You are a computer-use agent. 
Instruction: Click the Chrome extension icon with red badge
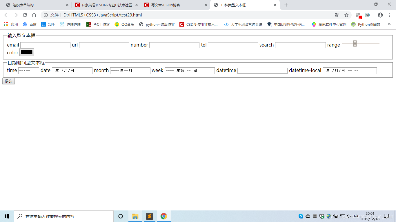tap(359, 15)
